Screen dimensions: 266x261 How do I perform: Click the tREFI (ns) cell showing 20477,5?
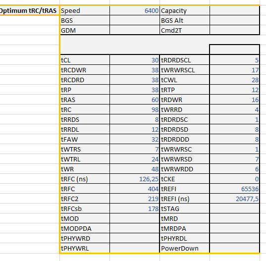click(x=234, y=199)
